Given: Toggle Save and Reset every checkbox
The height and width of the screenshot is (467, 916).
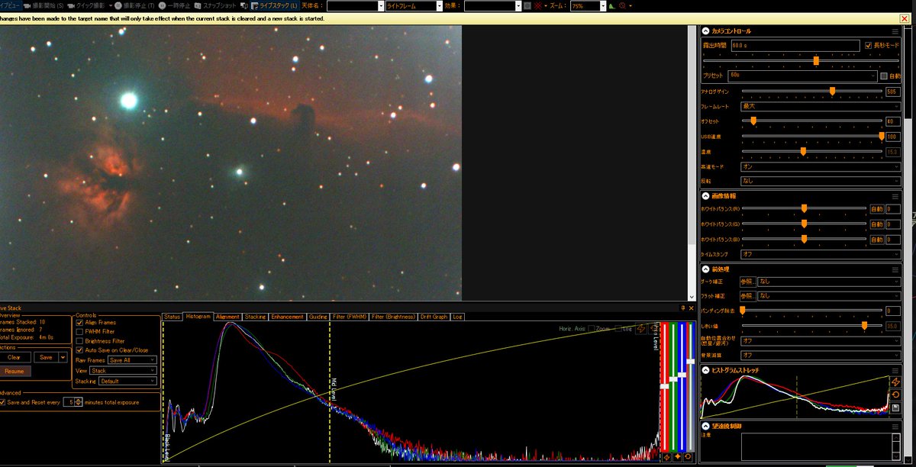Looking at the screenshot, I should (3, 402).
